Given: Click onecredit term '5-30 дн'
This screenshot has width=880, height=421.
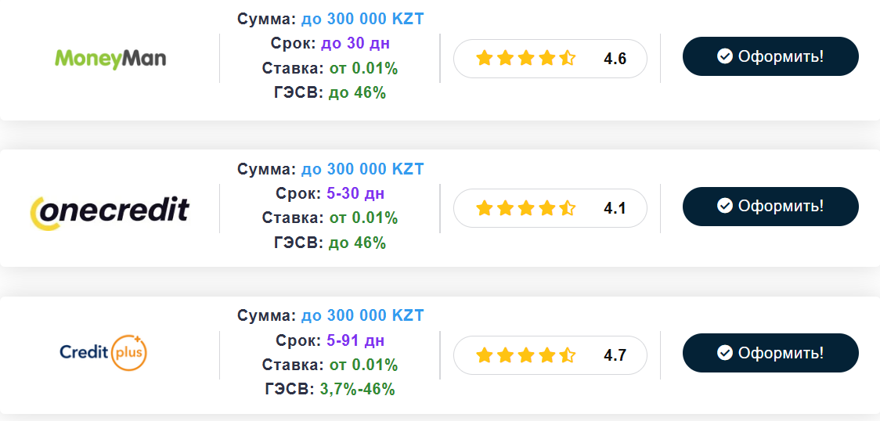Looking at the screenshot, I should [x=355, y=193].
